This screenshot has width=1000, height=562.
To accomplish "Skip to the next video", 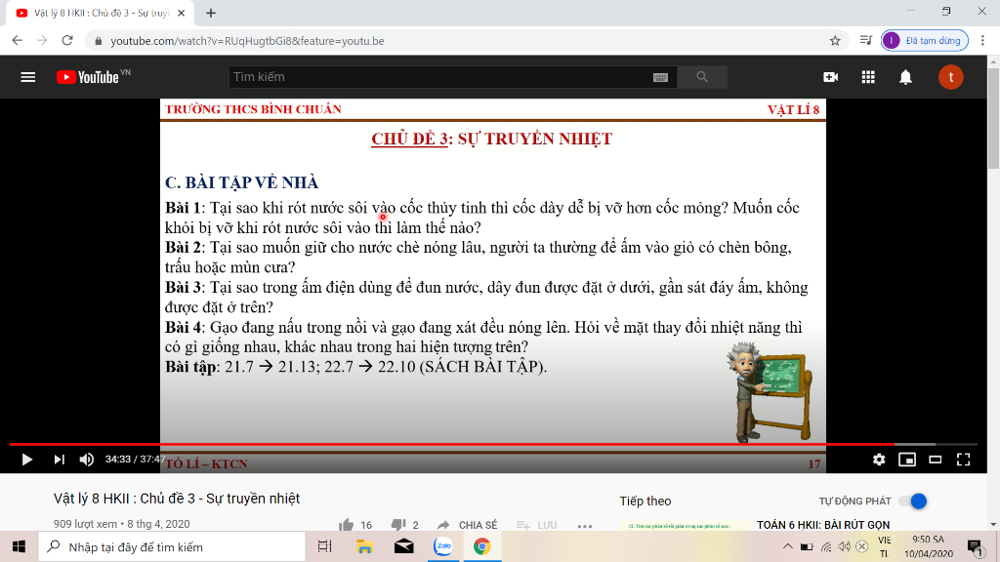I will click(59, 460).
